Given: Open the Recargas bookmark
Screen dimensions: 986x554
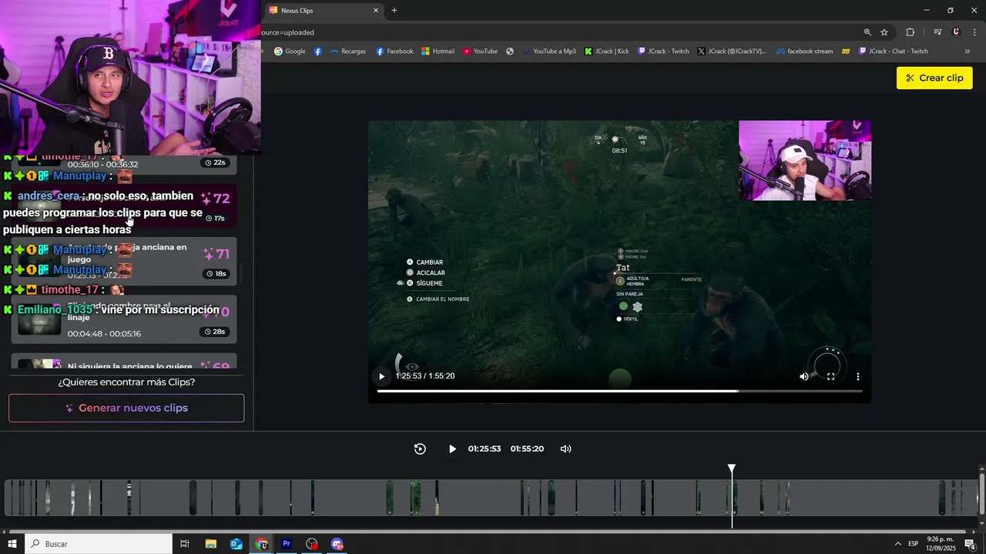Looking at the screenshot, I should pos(347,52).
